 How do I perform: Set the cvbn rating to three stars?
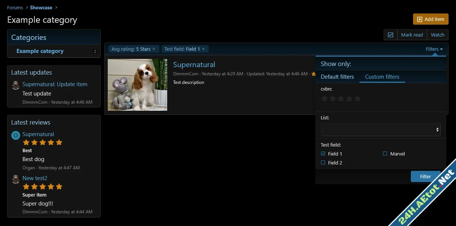tap(341, 98)
